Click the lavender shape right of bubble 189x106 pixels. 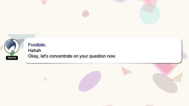[x=184, y=55]
